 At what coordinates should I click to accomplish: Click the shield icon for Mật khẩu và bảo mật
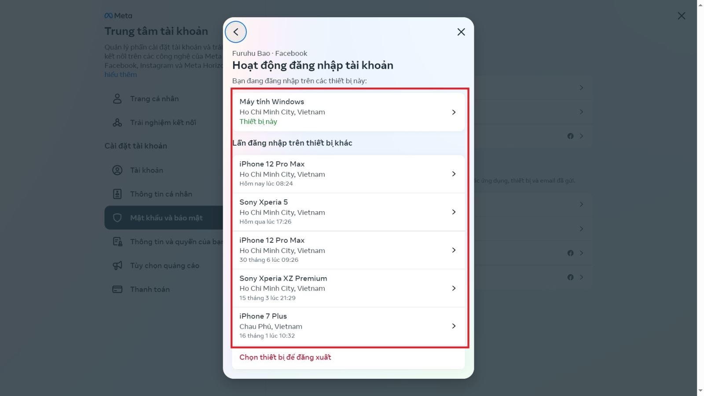[x=117, y=218]
